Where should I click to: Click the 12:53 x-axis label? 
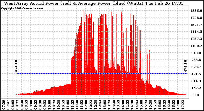[x=100, y=105]
